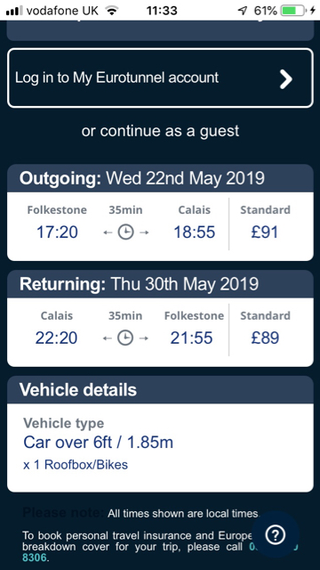This screenshot has height=570, width=320.
Task: Tap the cellular signal bars icon
Action: (x=14, y=11)
